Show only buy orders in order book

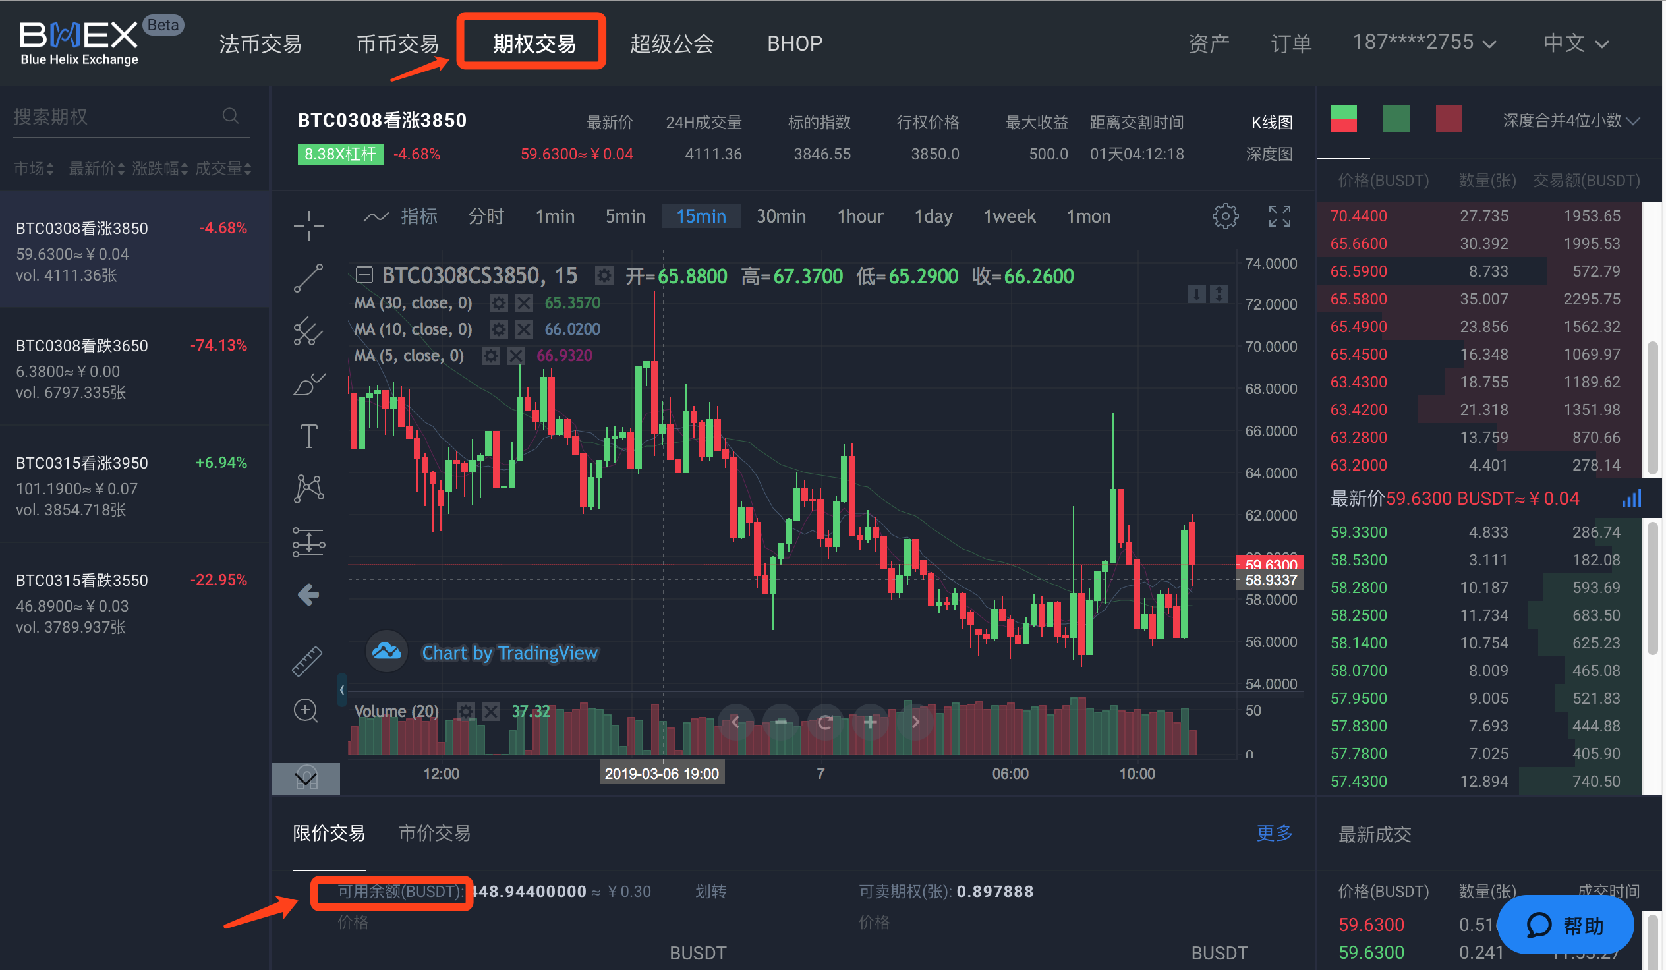(x=1396, y=119)
